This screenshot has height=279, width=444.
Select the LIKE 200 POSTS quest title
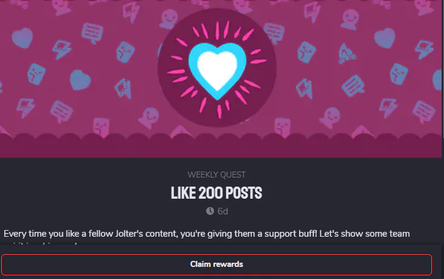tap(216, 194)
